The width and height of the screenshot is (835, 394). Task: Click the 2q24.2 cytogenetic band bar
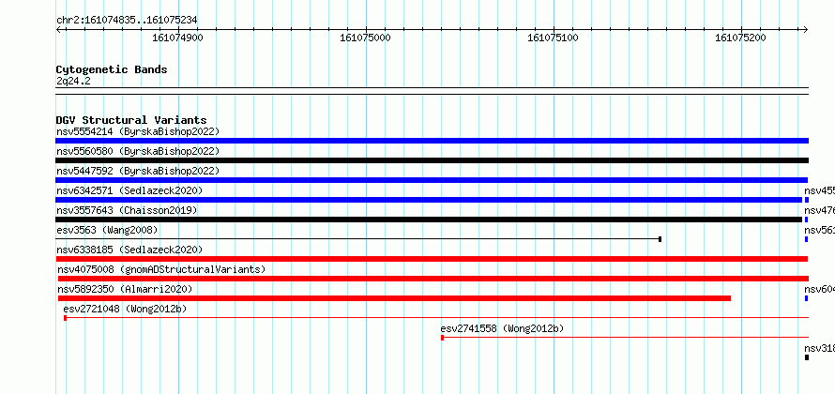click(432, 91)
